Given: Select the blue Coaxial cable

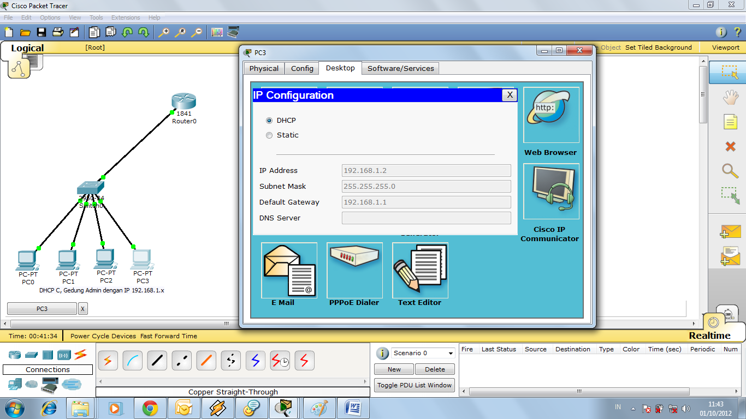Looking at the screenshot, I should pyautogui.click(x=255, y=361).
